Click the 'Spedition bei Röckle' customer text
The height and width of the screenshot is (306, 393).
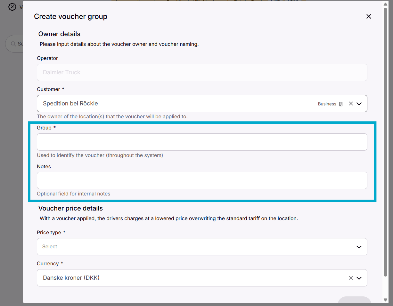[70, 103]
